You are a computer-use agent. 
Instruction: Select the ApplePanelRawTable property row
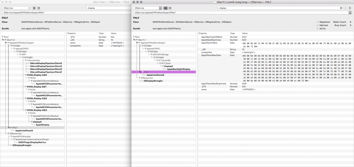click(x=275, y=68)
